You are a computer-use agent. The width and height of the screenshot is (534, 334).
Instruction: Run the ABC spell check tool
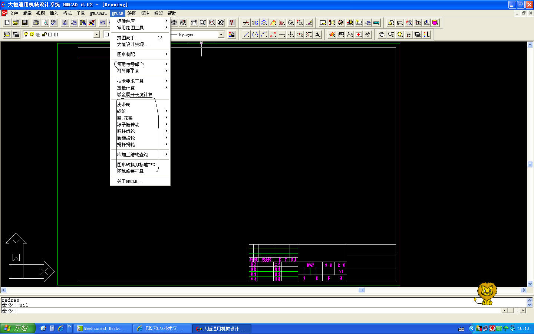tap(54, 23)
